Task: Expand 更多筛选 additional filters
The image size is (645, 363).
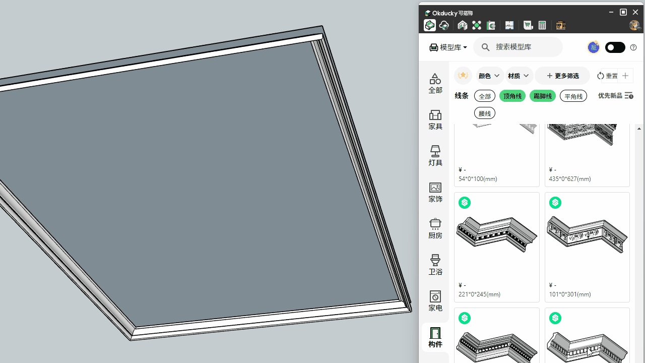Action: 562,76
